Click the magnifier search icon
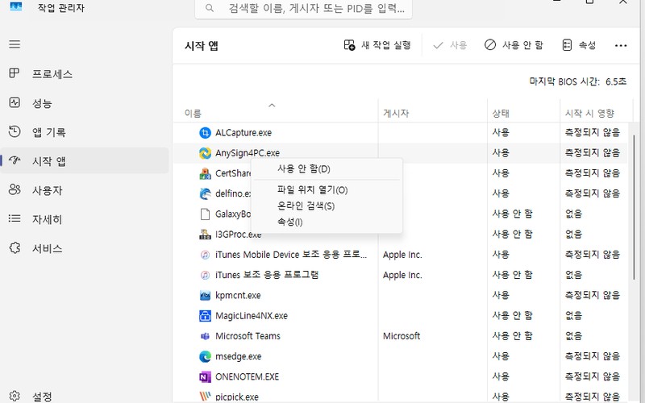 tap(210, 8)
